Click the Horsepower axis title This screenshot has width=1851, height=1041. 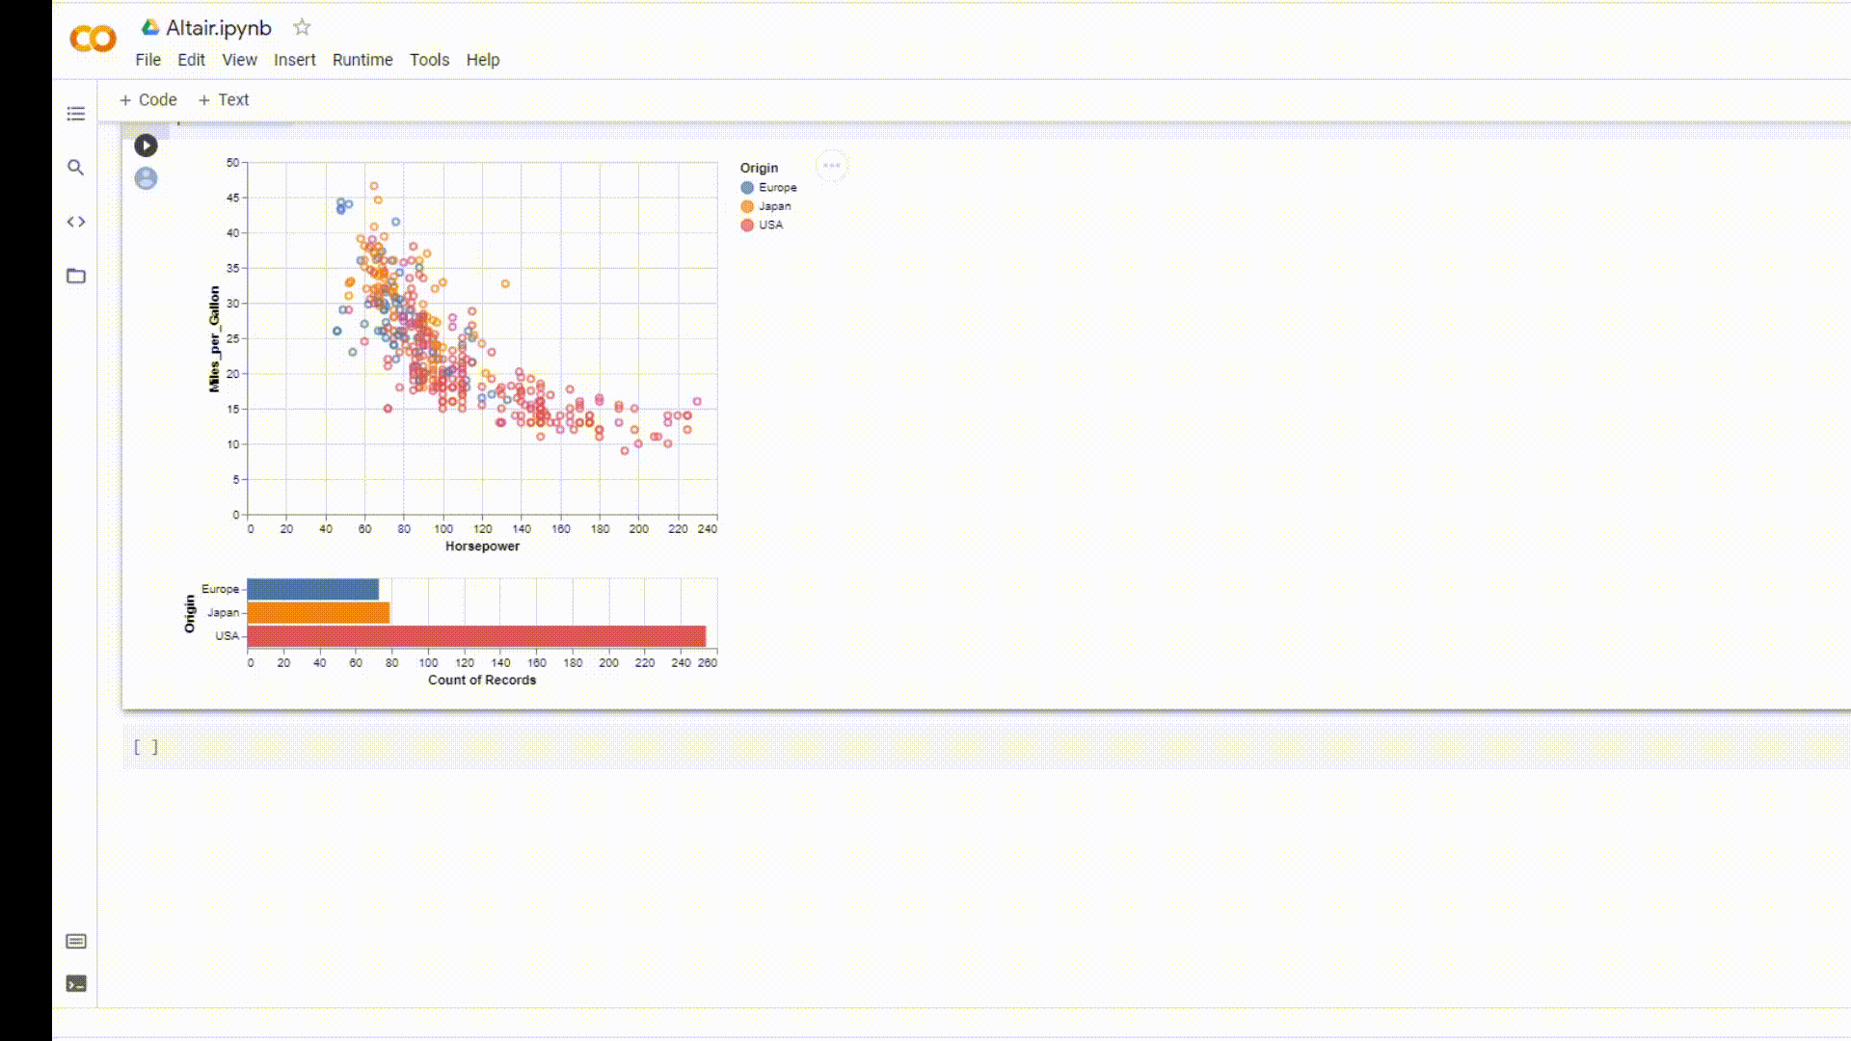pos(482,547)
